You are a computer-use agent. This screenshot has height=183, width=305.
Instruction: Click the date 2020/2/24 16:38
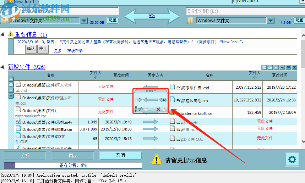click(281, 100)
